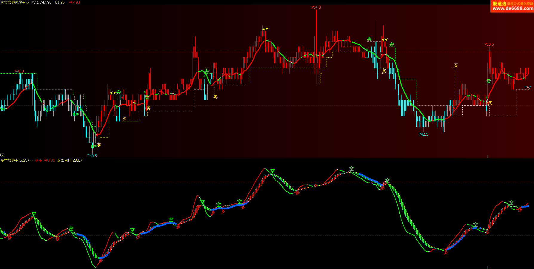Click the 747 current price label

528,87
